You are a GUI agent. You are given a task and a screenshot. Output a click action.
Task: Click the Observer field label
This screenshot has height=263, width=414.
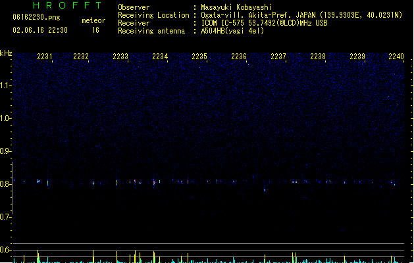[134, 7]
